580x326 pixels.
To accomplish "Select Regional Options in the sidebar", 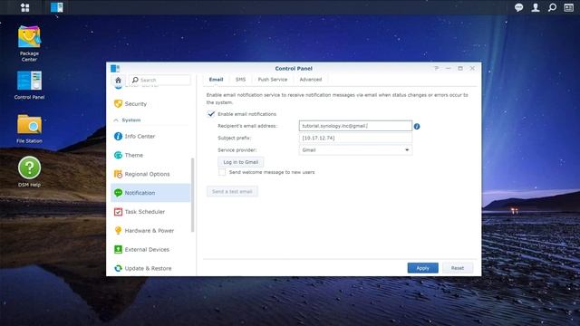I will tap(151, 174).
